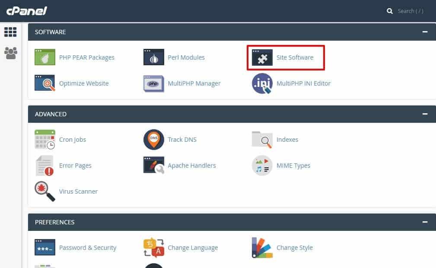Collapse the Advanced section
436x268 pixels.
click(425, 114)
